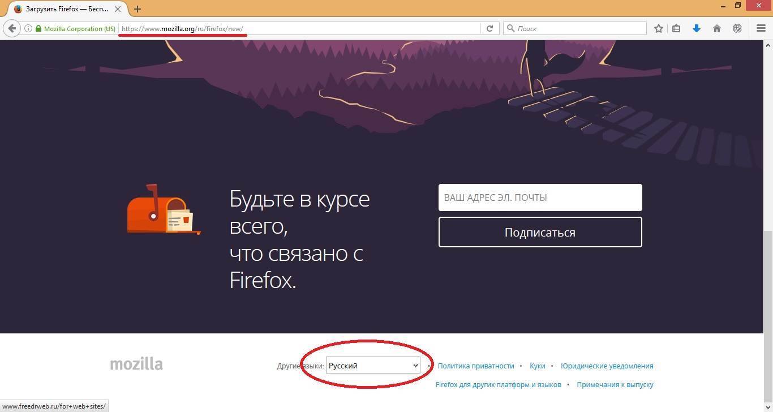773x412 pixels.
Task: Click the Подписаться button
Action: [x=540, y=232]
